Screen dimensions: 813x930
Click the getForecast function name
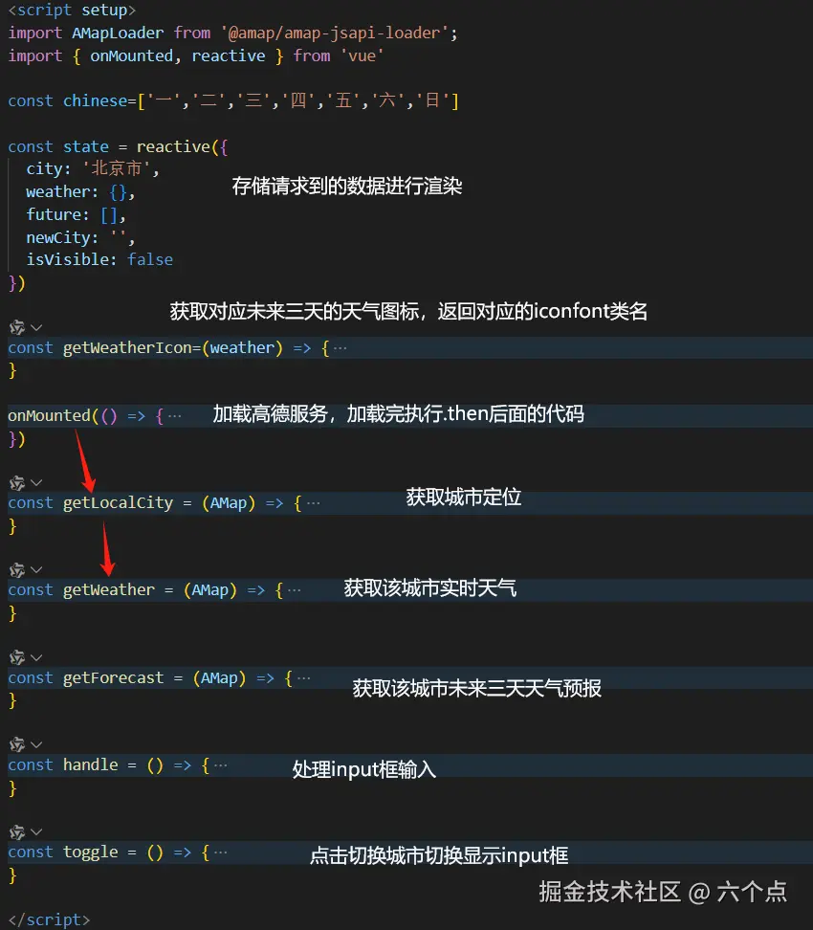coord(113,678)
